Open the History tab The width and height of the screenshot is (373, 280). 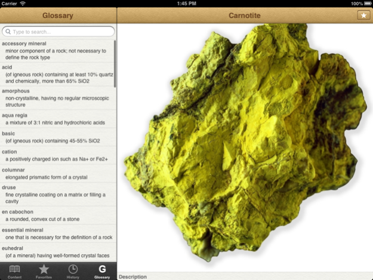(x=73, y=272)
